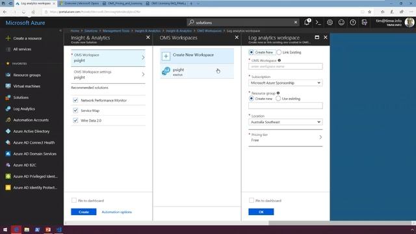Open Automation Accounts in the sidebar
This screenshot has height=234, width=416.
point(31,120)
